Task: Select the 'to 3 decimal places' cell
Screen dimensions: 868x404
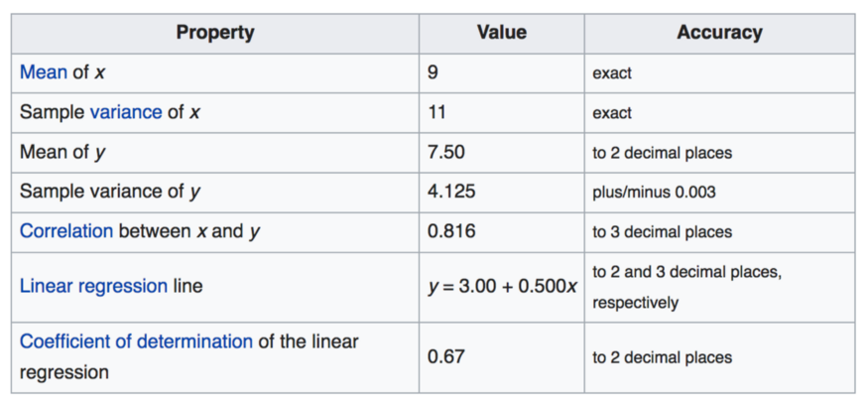Action: coord(662,232)
